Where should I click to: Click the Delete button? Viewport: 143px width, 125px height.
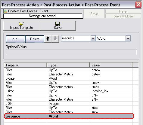point(35,39)
